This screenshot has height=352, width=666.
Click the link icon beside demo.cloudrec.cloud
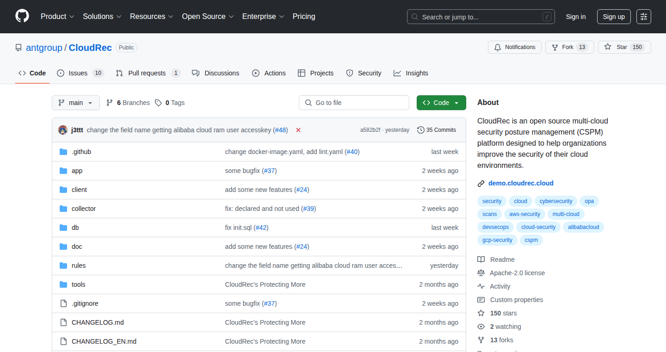coord(481,183)
